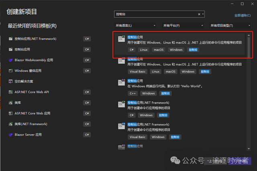Image resolution: width=257 pixels, height=171 pixels.
Task: Click the F# console app icon at list bottom
Action: click(x=121, y=147)
